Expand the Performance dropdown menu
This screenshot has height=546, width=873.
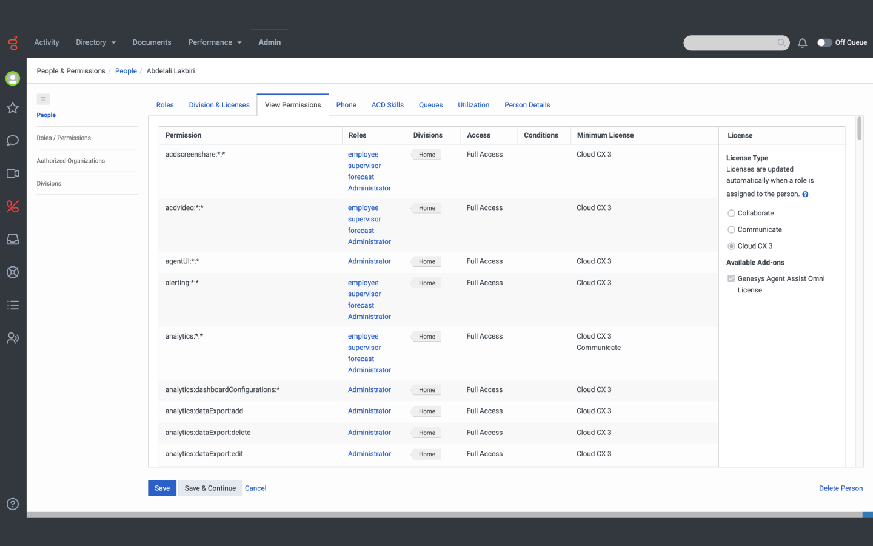(215, 42)
